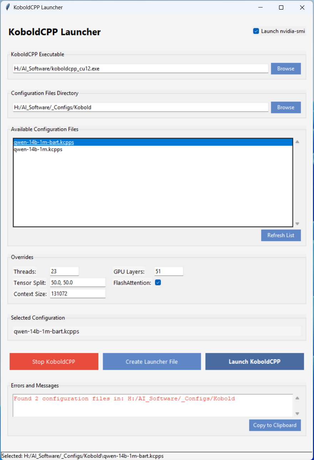This screenshot has width=314, height=460.
Task: Minimize the KoboldCPP Launcher window
Action: coord(260,7)
